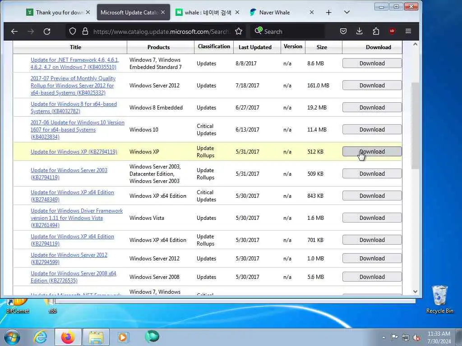Open the Windows Server 2012 KB2794599 link
Image resolution: width=462 pixels, height=346 pixels.
coord(69,258)
